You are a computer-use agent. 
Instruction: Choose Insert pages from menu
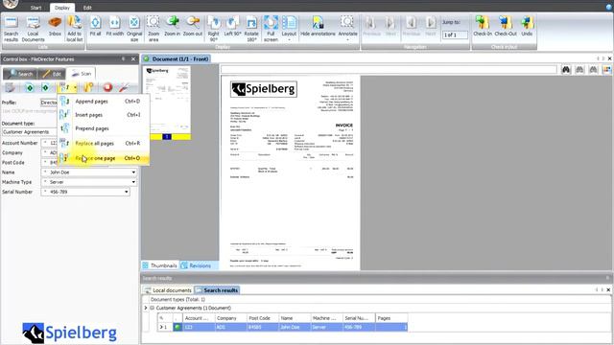click(104, 115)
